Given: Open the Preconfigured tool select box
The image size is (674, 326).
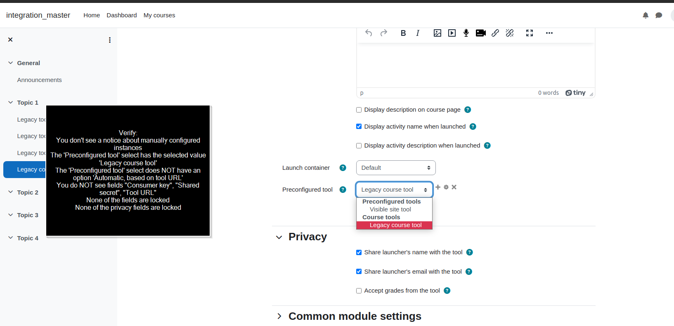Looking at the screenshot, I should [x=394, y=190].
